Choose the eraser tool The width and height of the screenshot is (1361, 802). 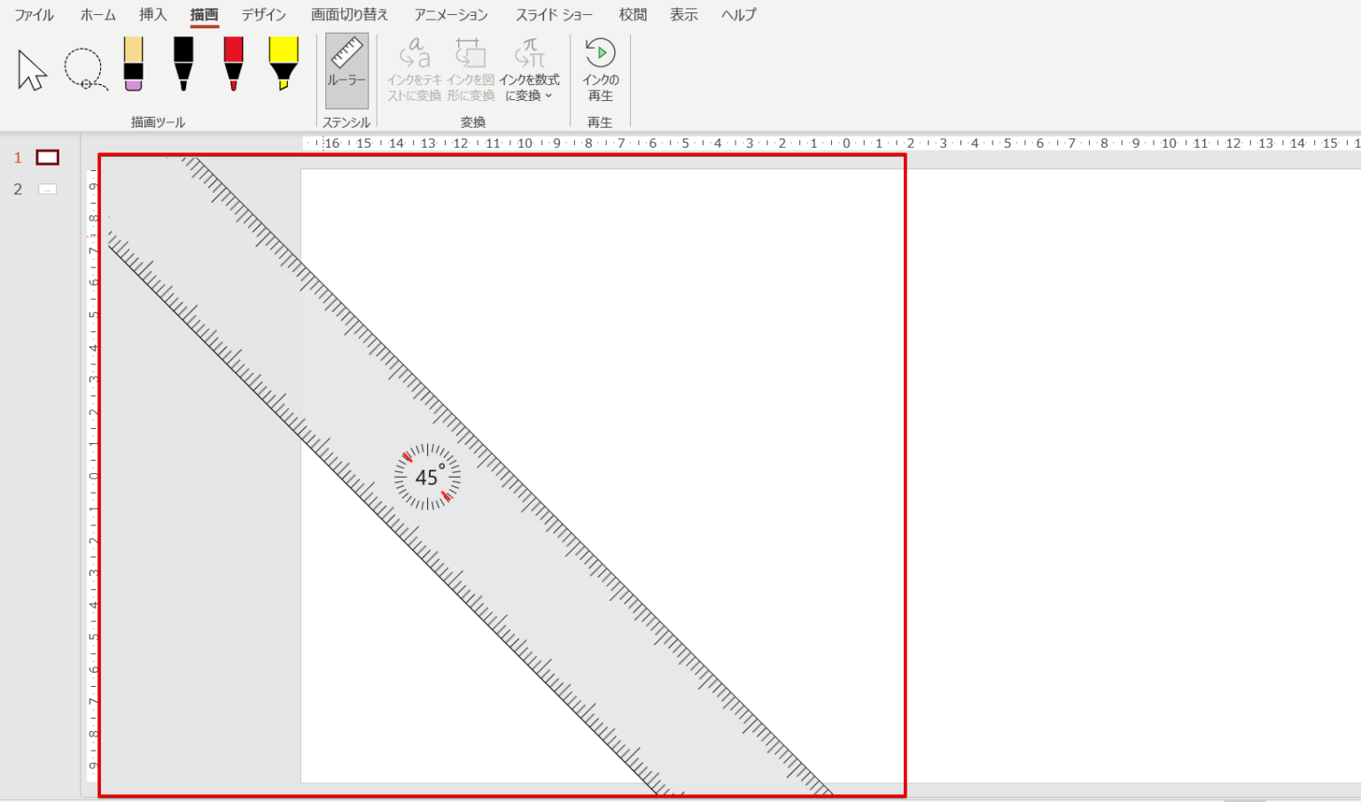click(134, 64)
